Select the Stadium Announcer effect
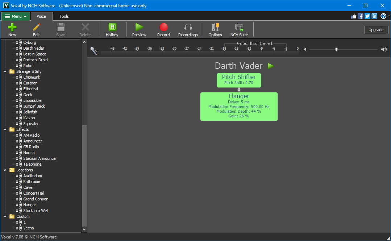The height and width of the screenshot is (241, 391). click(x=40, y=158)
